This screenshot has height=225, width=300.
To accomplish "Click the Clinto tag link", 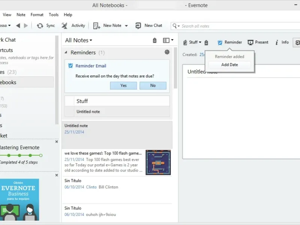I will coord(91,187).
